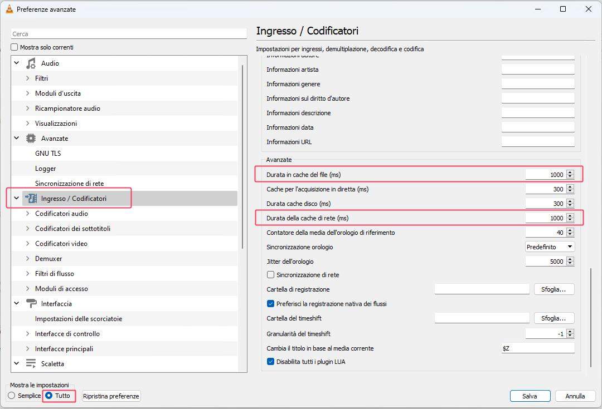Click the VLC cone icon in title bar
This screenshot has width=602, height=409.
(x=9, y=9)
